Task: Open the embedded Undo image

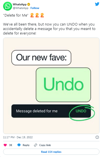Action: (51, 86)
